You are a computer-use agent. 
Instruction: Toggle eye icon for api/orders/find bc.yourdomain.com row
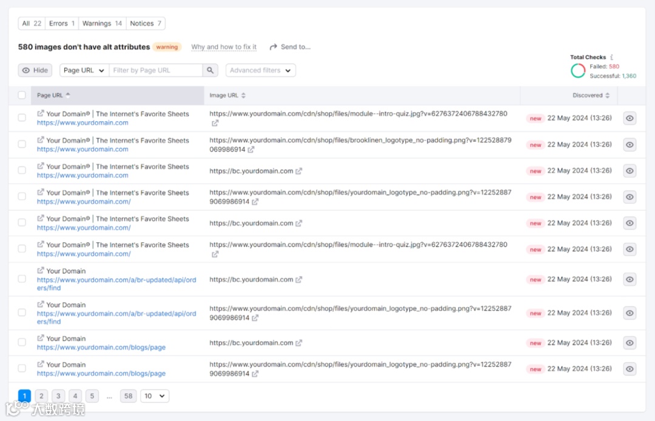coord(630,279)
